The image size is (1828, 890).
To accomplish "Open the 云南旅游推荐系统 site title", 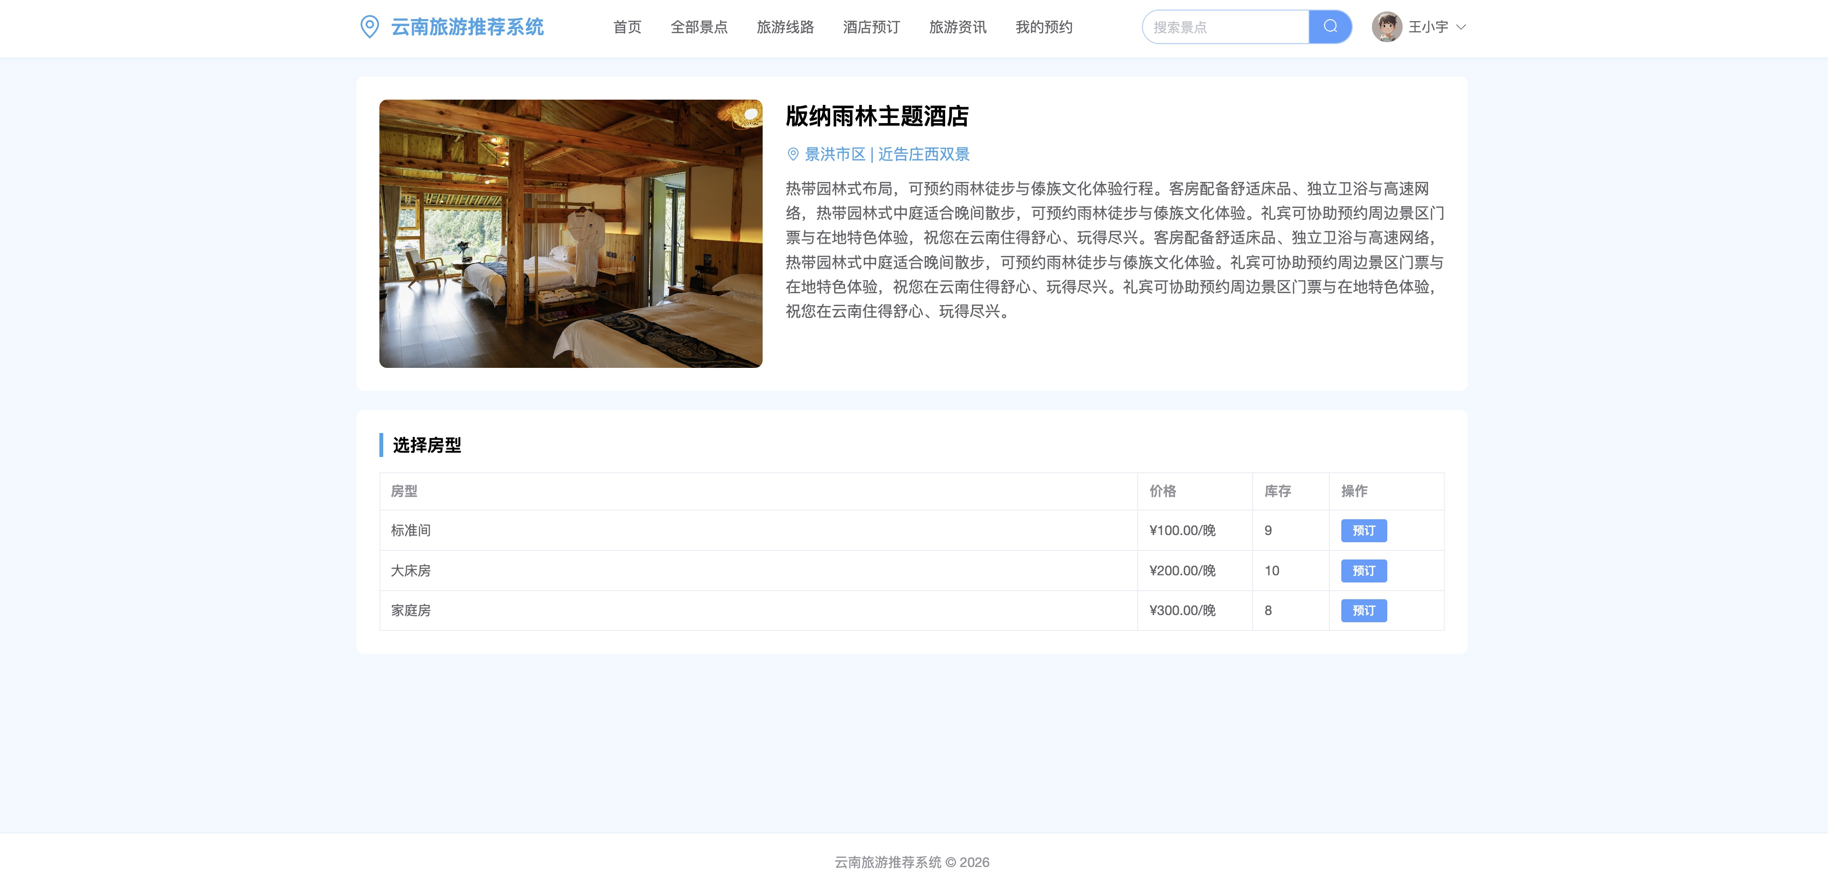I will click(467, 27).
